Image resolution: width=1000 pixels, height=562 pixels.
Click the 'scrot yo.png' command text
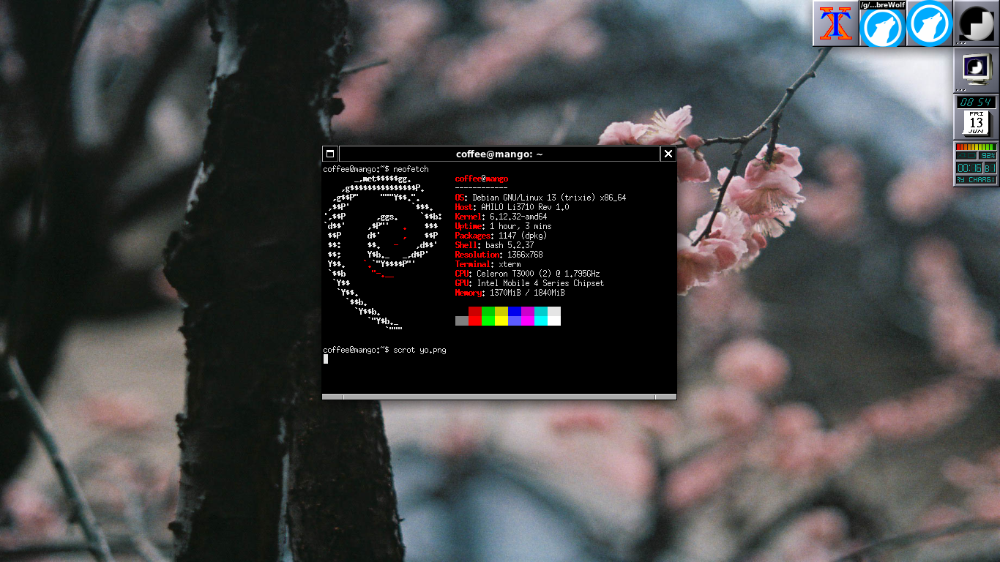[419, 350]
